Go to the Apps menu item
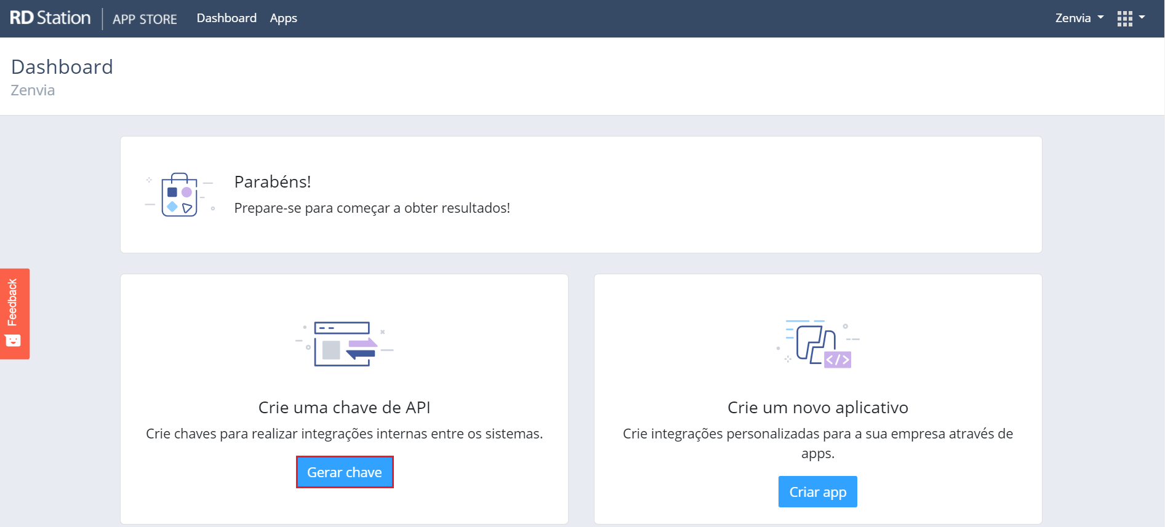Screen dimensions: 1165x527 [283, 18]
